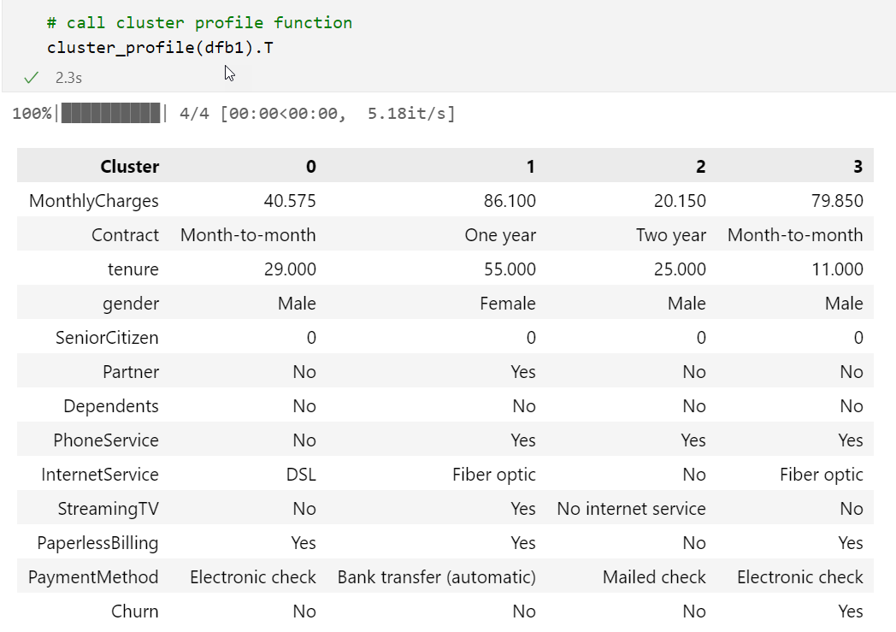896x632 pixels.
Task: Click the Churn row label
Action: coord(135,611)
